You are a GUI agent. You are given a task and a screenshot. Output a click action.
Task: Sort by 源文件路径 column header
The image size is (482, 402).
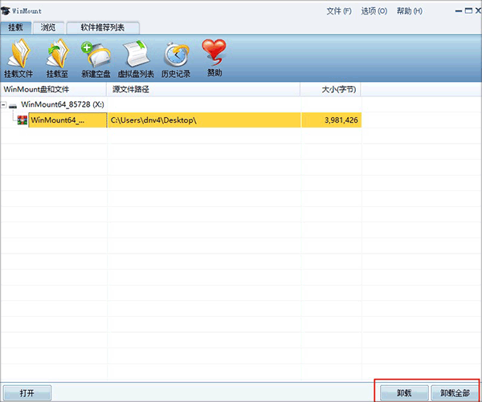click(x=203, y=89)
